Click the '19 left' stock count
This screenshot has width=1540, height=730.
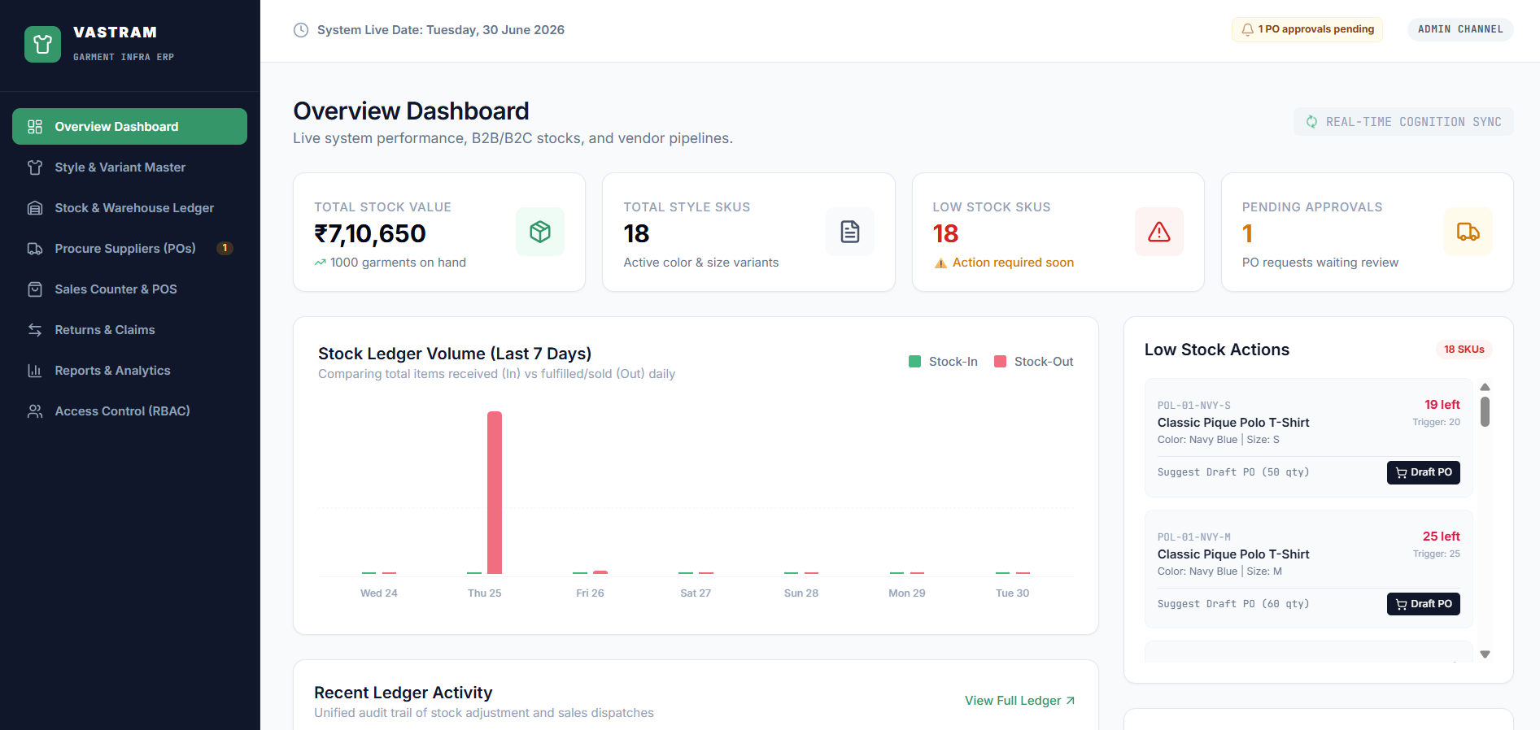coord(1442,405)
